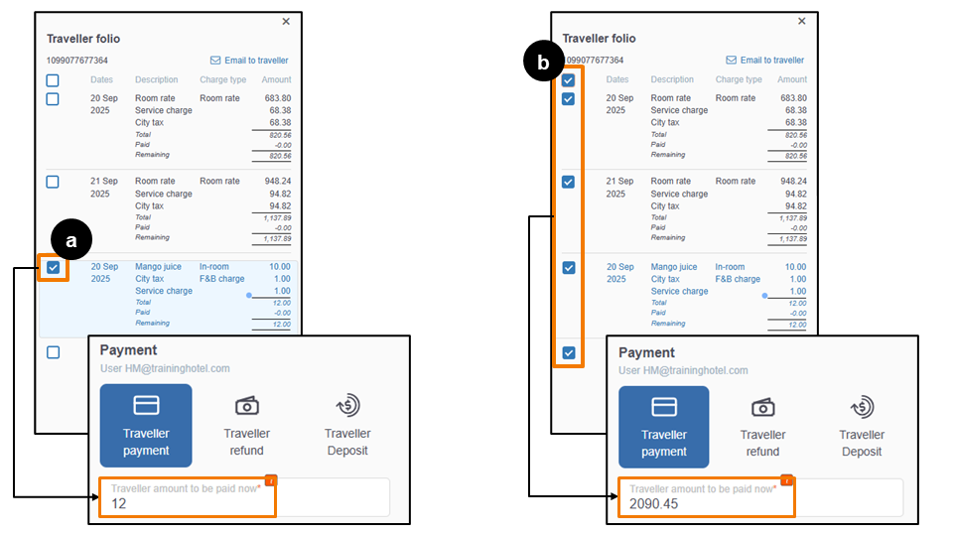This screenshot has height=536, width=953.
Task: Check 21 Sep Room rate row in left folio
Action: point(53,182)
